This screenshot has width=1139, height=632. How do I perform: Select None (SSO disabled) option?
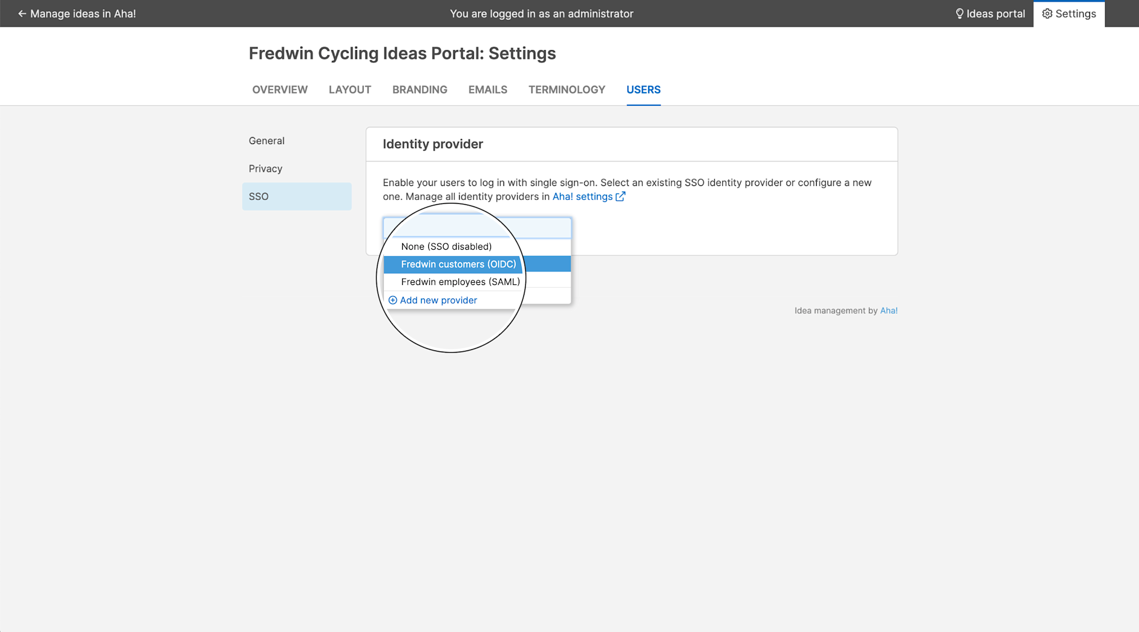tap(446, 246)
